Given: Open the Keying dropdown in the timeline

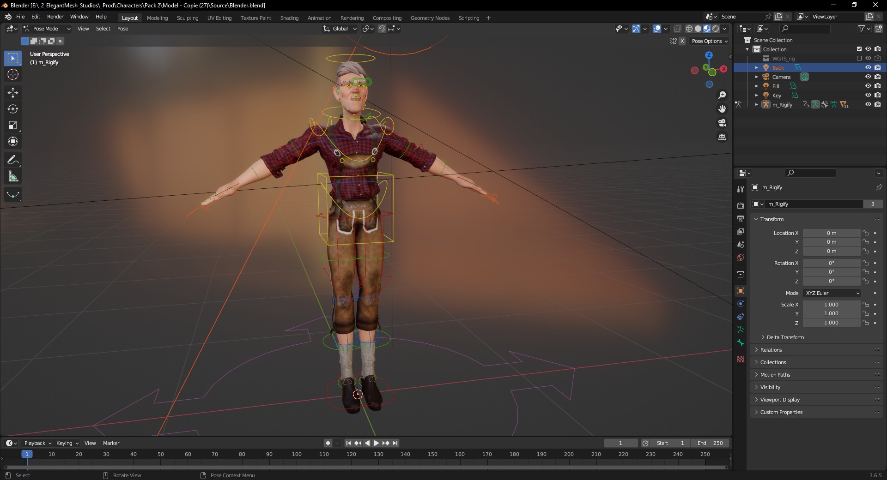Looking at the screenshot, I should 67,443.
